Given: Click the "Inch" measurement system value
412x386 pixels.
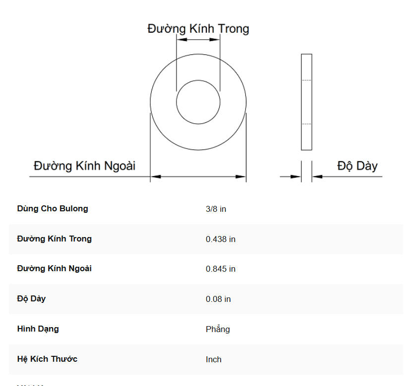Looking at the screenshot, I should [214, 360].
